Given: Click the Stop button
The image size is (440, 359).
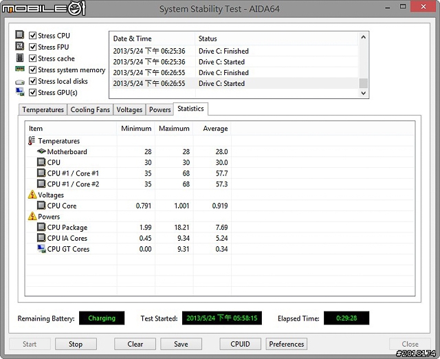Looking at the screenshot, I should [x=76, y=344].
